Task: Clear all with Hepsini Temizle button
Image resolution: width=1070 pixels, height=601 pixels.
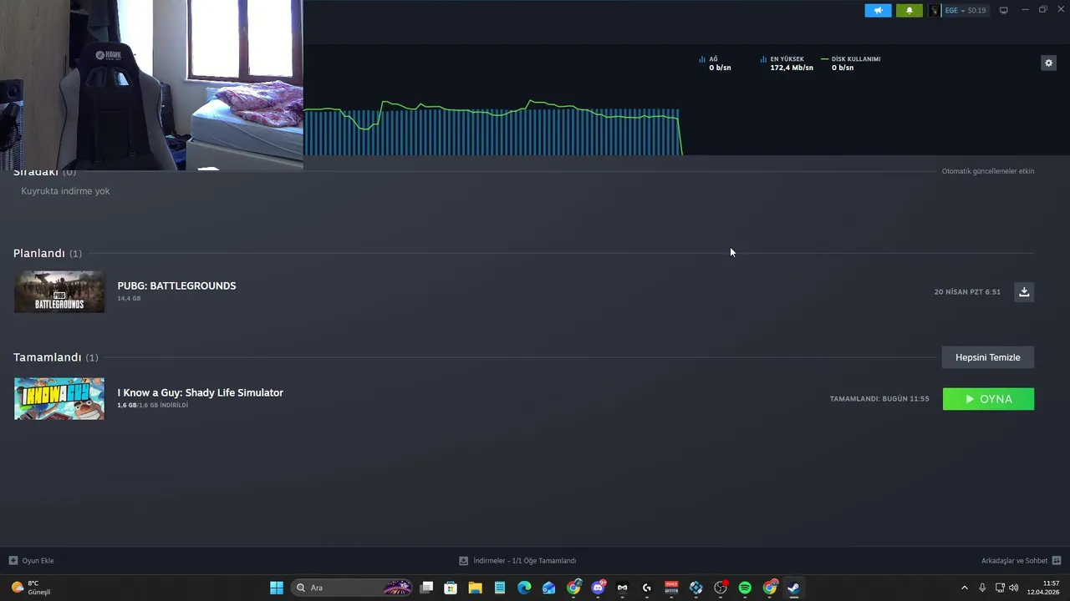Action: pos(987,357)
